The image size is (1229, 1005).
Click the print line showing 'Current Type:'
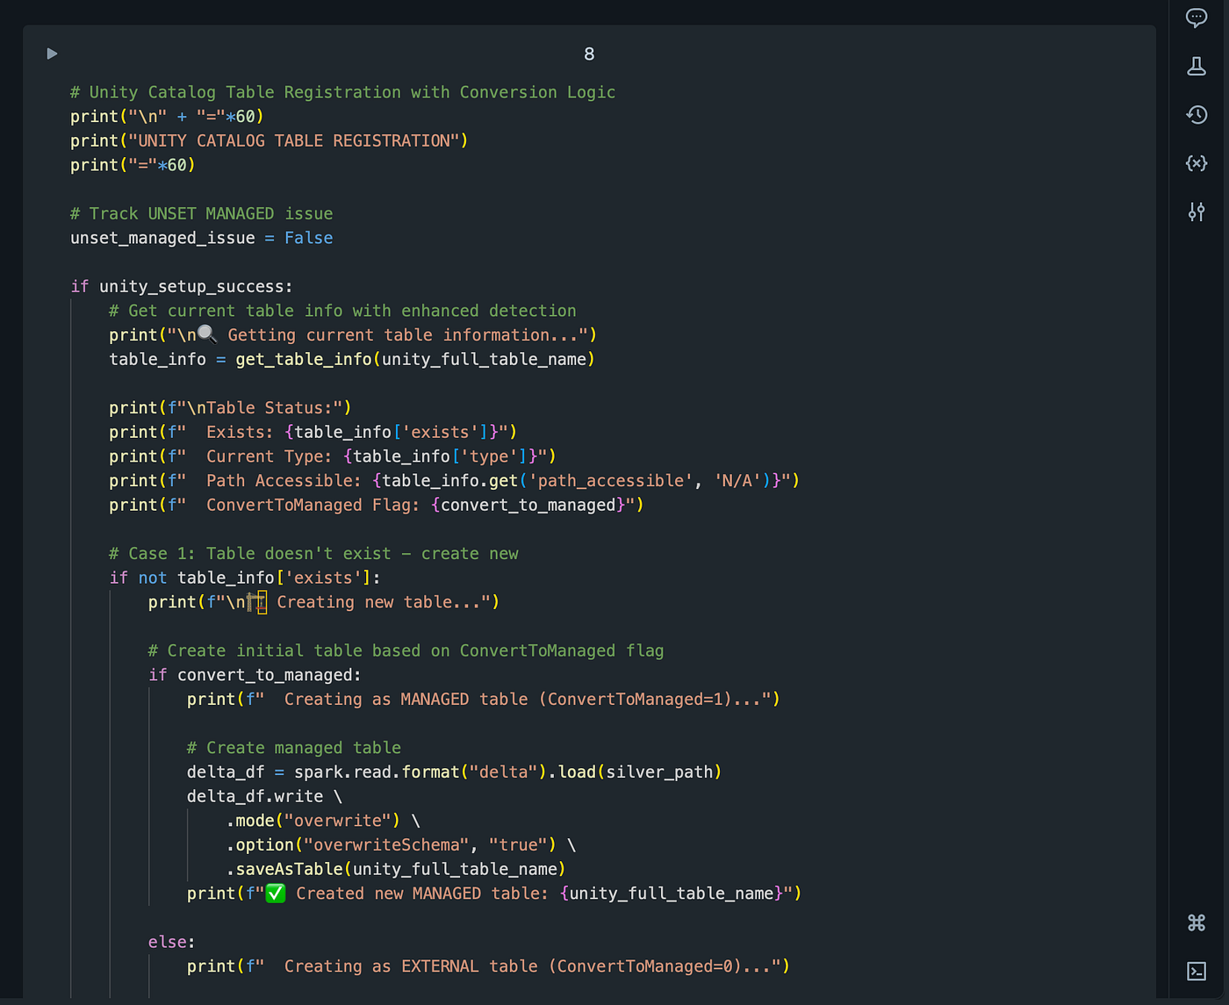tap(333, 456)
